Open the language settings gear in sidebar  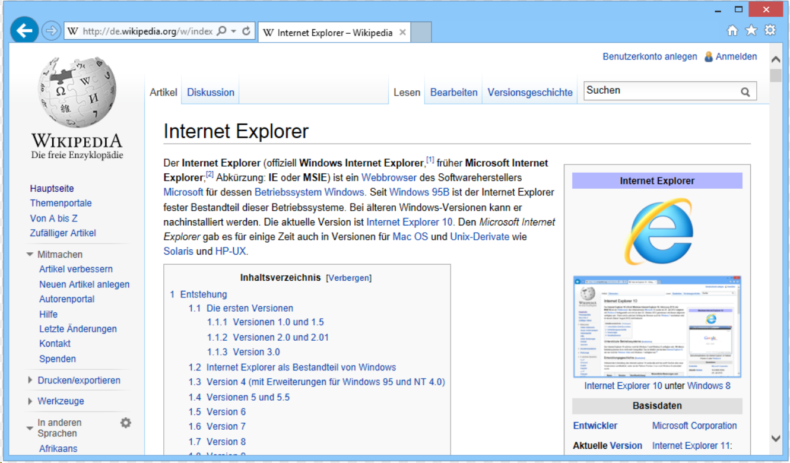point(126,423)
